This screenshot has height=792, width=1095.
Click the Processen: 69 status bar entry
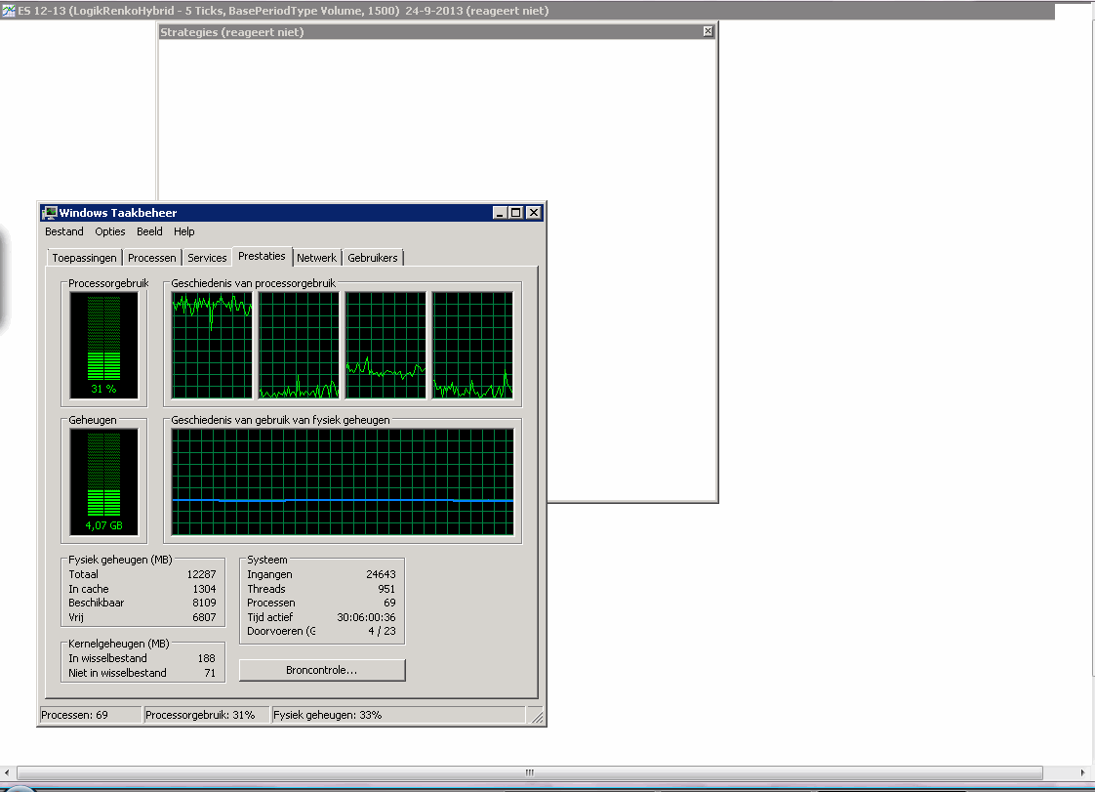[90, 715]
